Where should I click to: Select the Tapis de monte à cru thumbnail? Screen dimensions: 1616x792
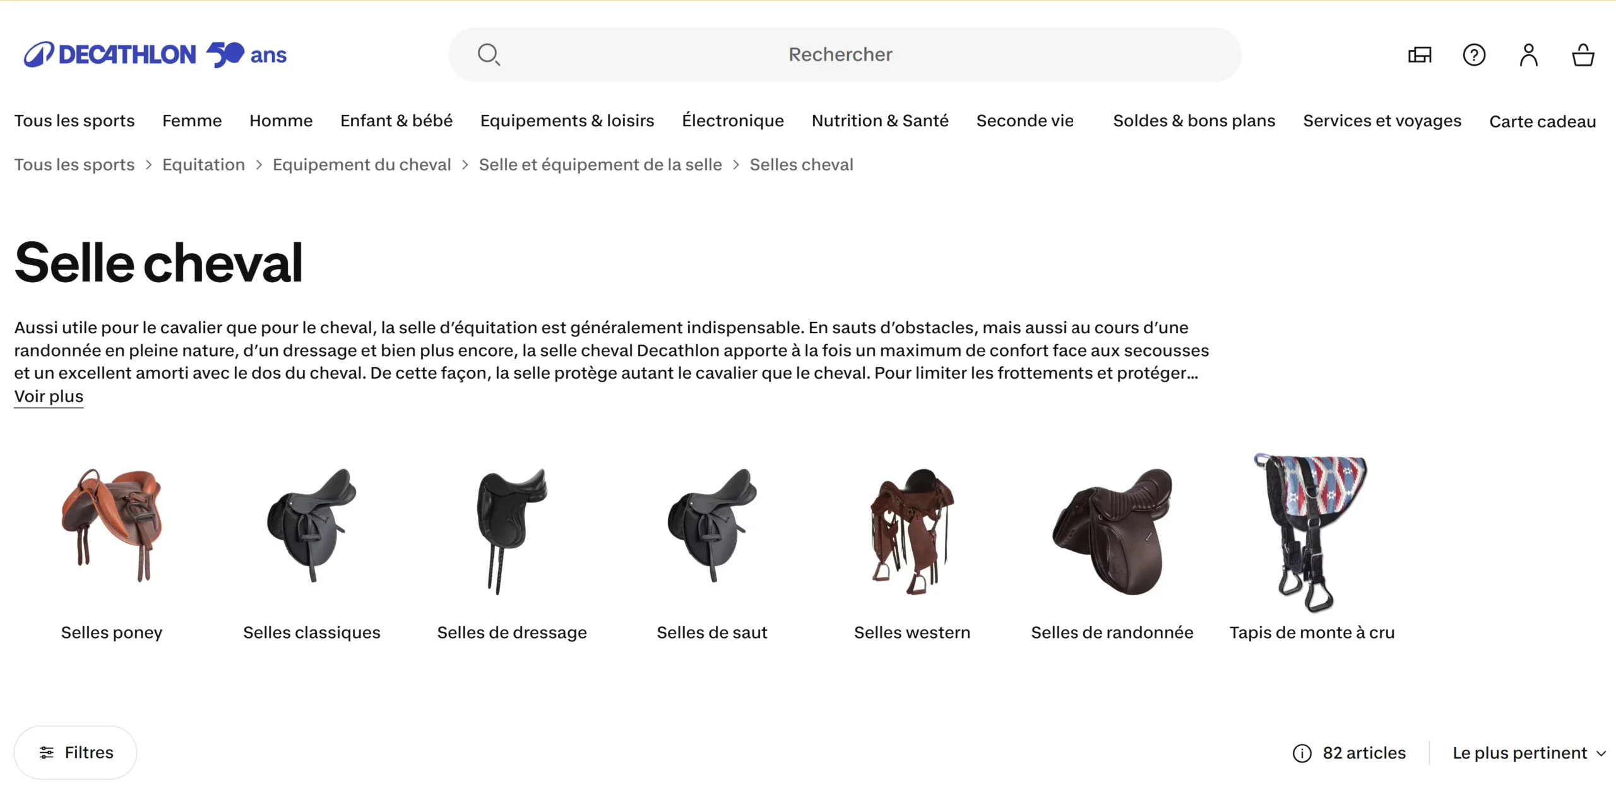(1312, 532)
